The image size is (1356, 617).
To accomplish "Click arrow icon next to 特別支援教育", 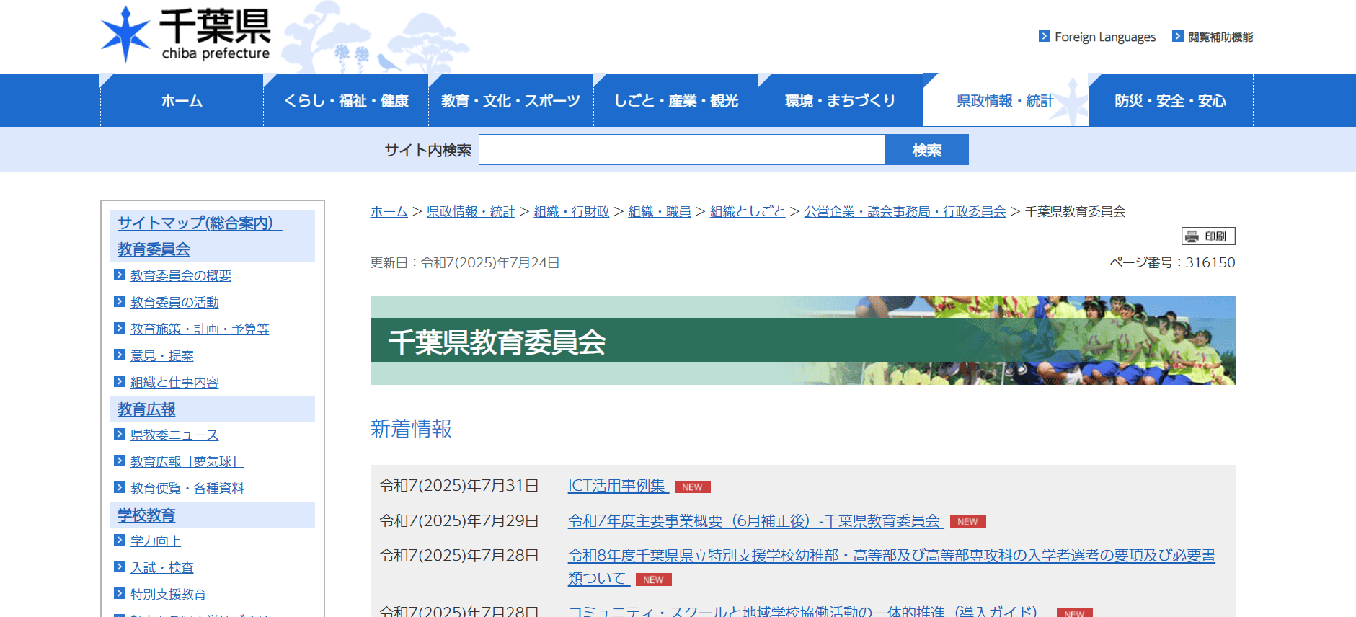I will (120, 593).
